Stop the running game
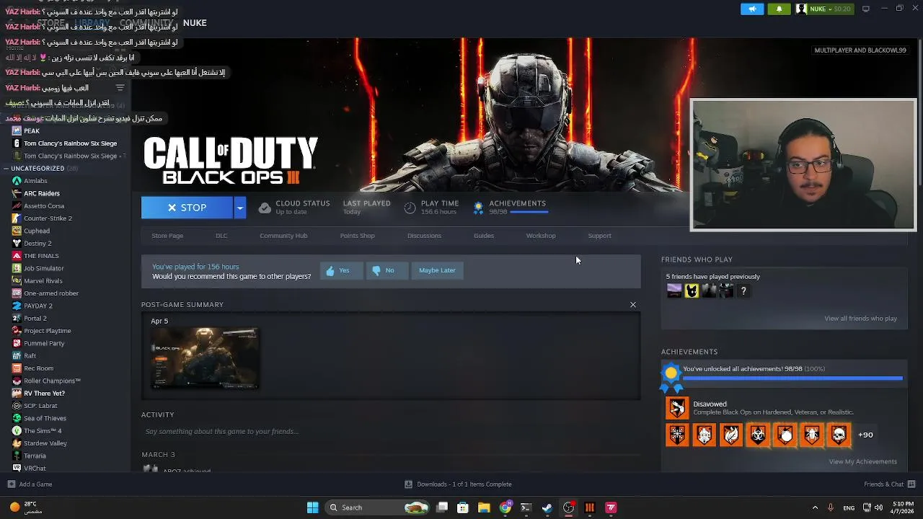The width and height of the screenshot is (923, 519). [187, 208]
